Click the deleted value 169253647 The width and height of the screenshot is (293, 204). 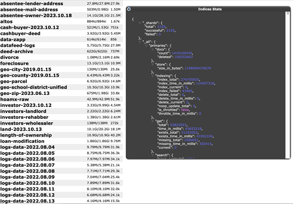[184, 57]
